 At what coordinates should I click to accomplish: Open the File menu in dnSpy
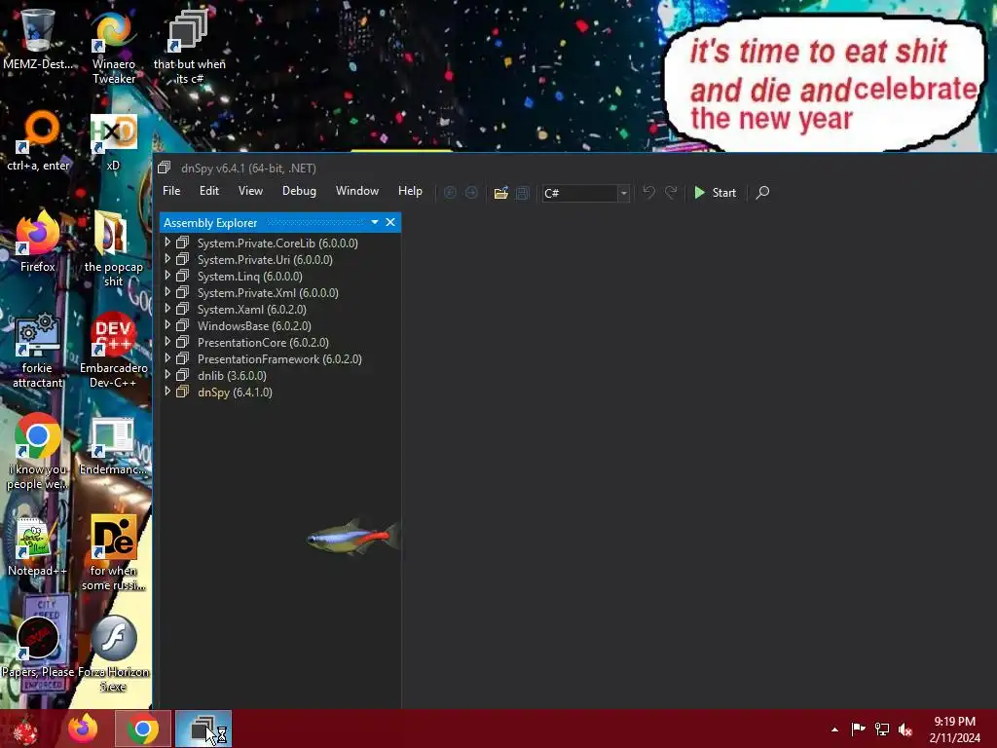(171, 191)
